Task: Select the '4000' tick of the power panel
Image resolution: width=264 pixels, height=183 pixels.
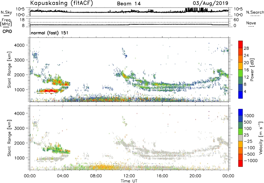Action: point(19,45)
